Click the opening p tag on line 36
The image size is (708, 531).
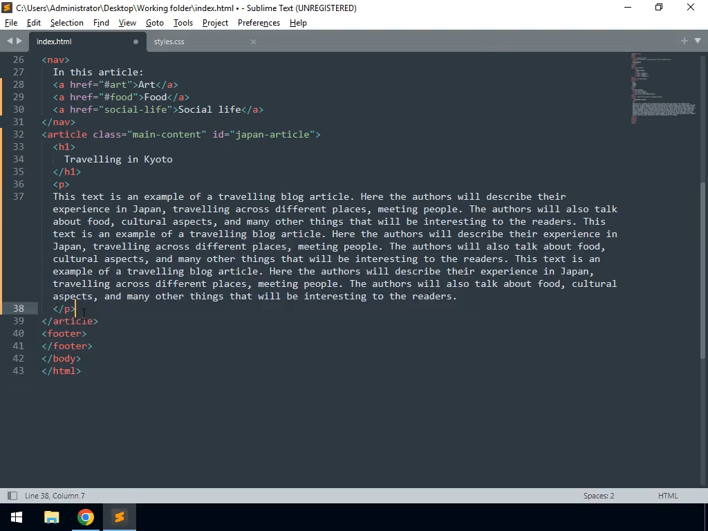click(61, 184)
